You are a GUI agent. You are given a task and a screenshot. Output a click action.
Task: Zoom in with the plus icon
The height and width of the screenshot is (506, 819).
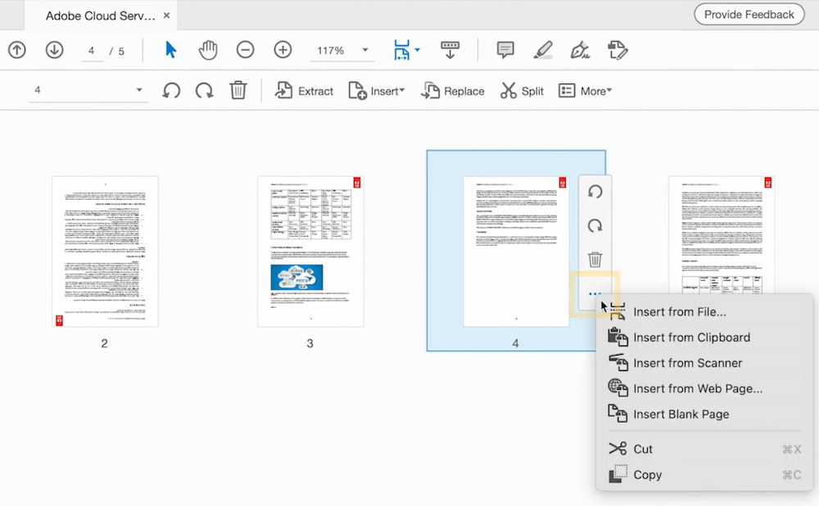point(283,50)
